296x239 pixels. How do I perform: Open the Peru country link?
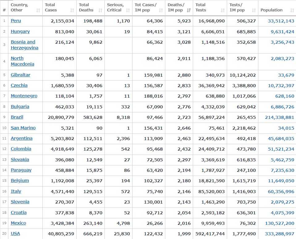16,21
